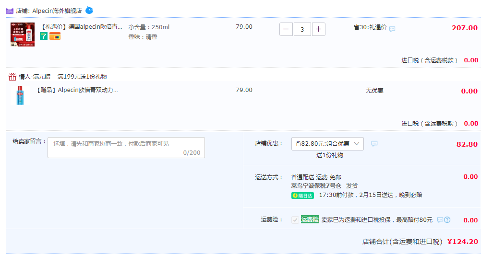Screen dimensions: 481x254
Task: Open the blue gift bottle thumbnail
Action: point(20,95)
